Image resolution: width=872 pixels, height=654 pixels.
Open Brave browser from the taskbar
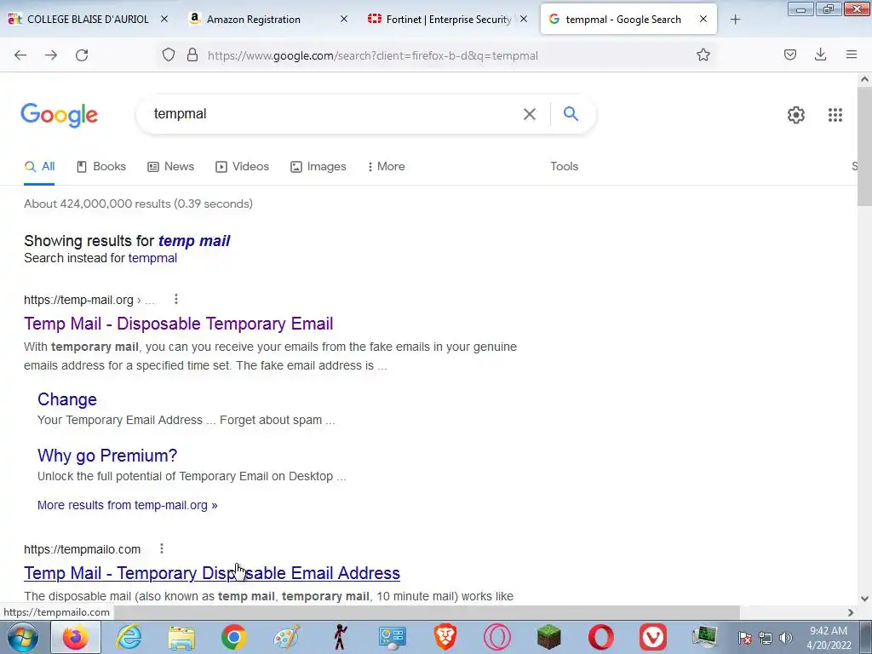coord(445,637)
